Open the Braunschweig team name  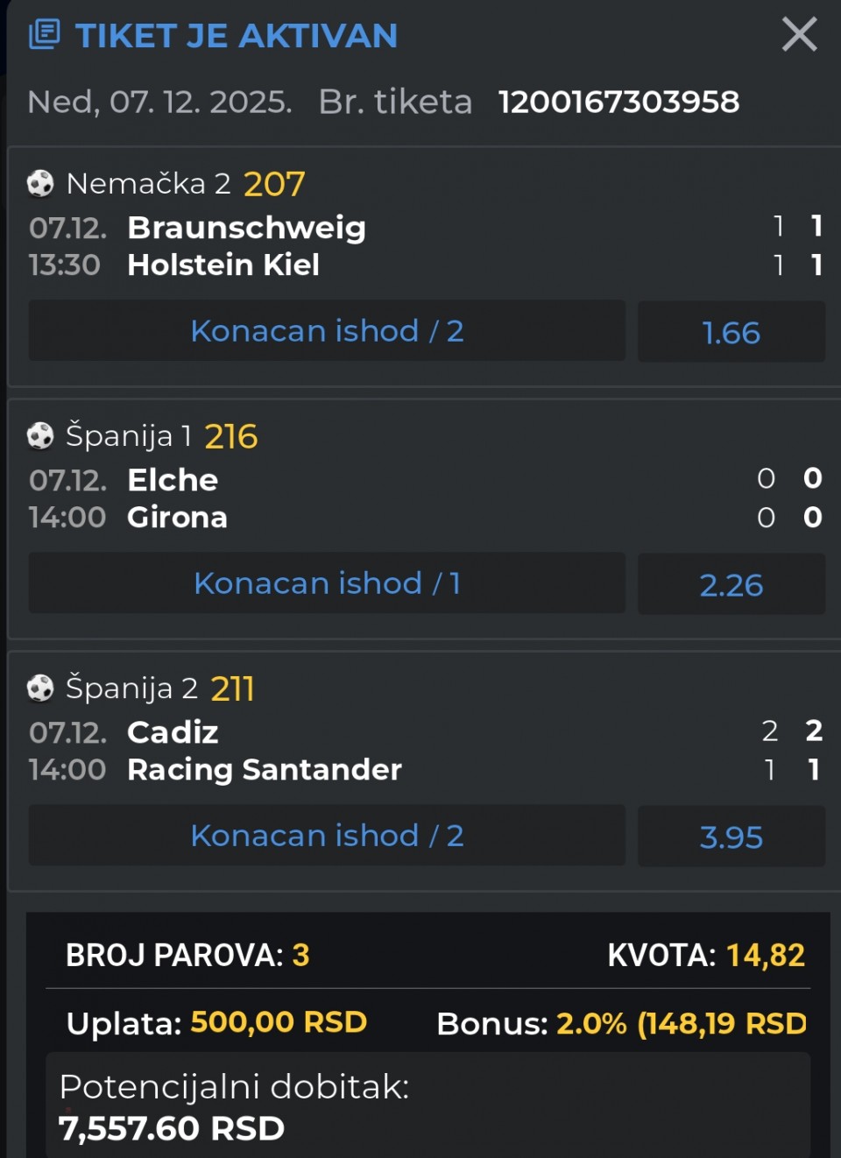click(246, 228)
